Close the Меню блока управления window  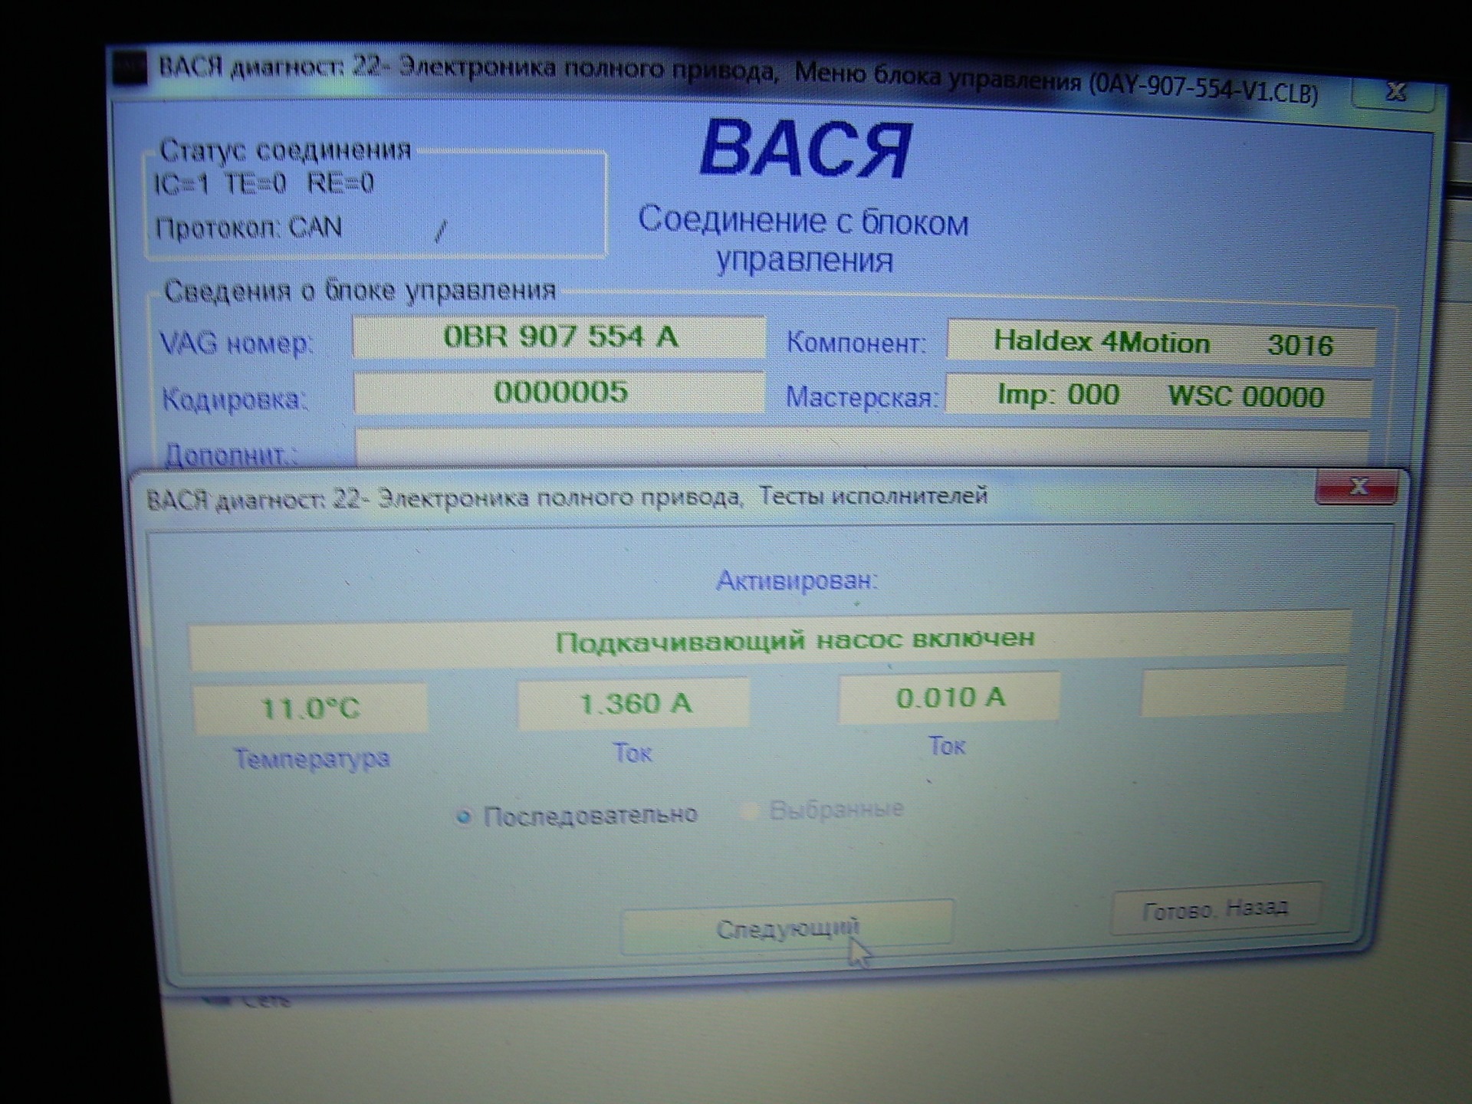click(x=1395, y=93)
